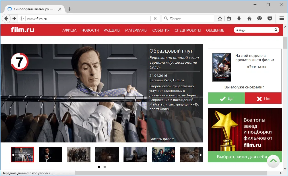
Task: Open the СПЕЦПРОЕКТЫ menu item
Action: (x=188, y=30)
